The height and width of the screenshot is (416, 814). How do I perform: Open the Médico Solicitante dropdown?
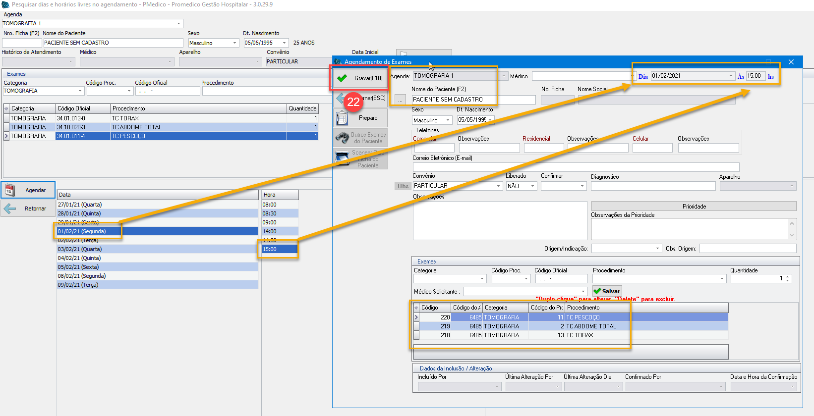(583, 292)
